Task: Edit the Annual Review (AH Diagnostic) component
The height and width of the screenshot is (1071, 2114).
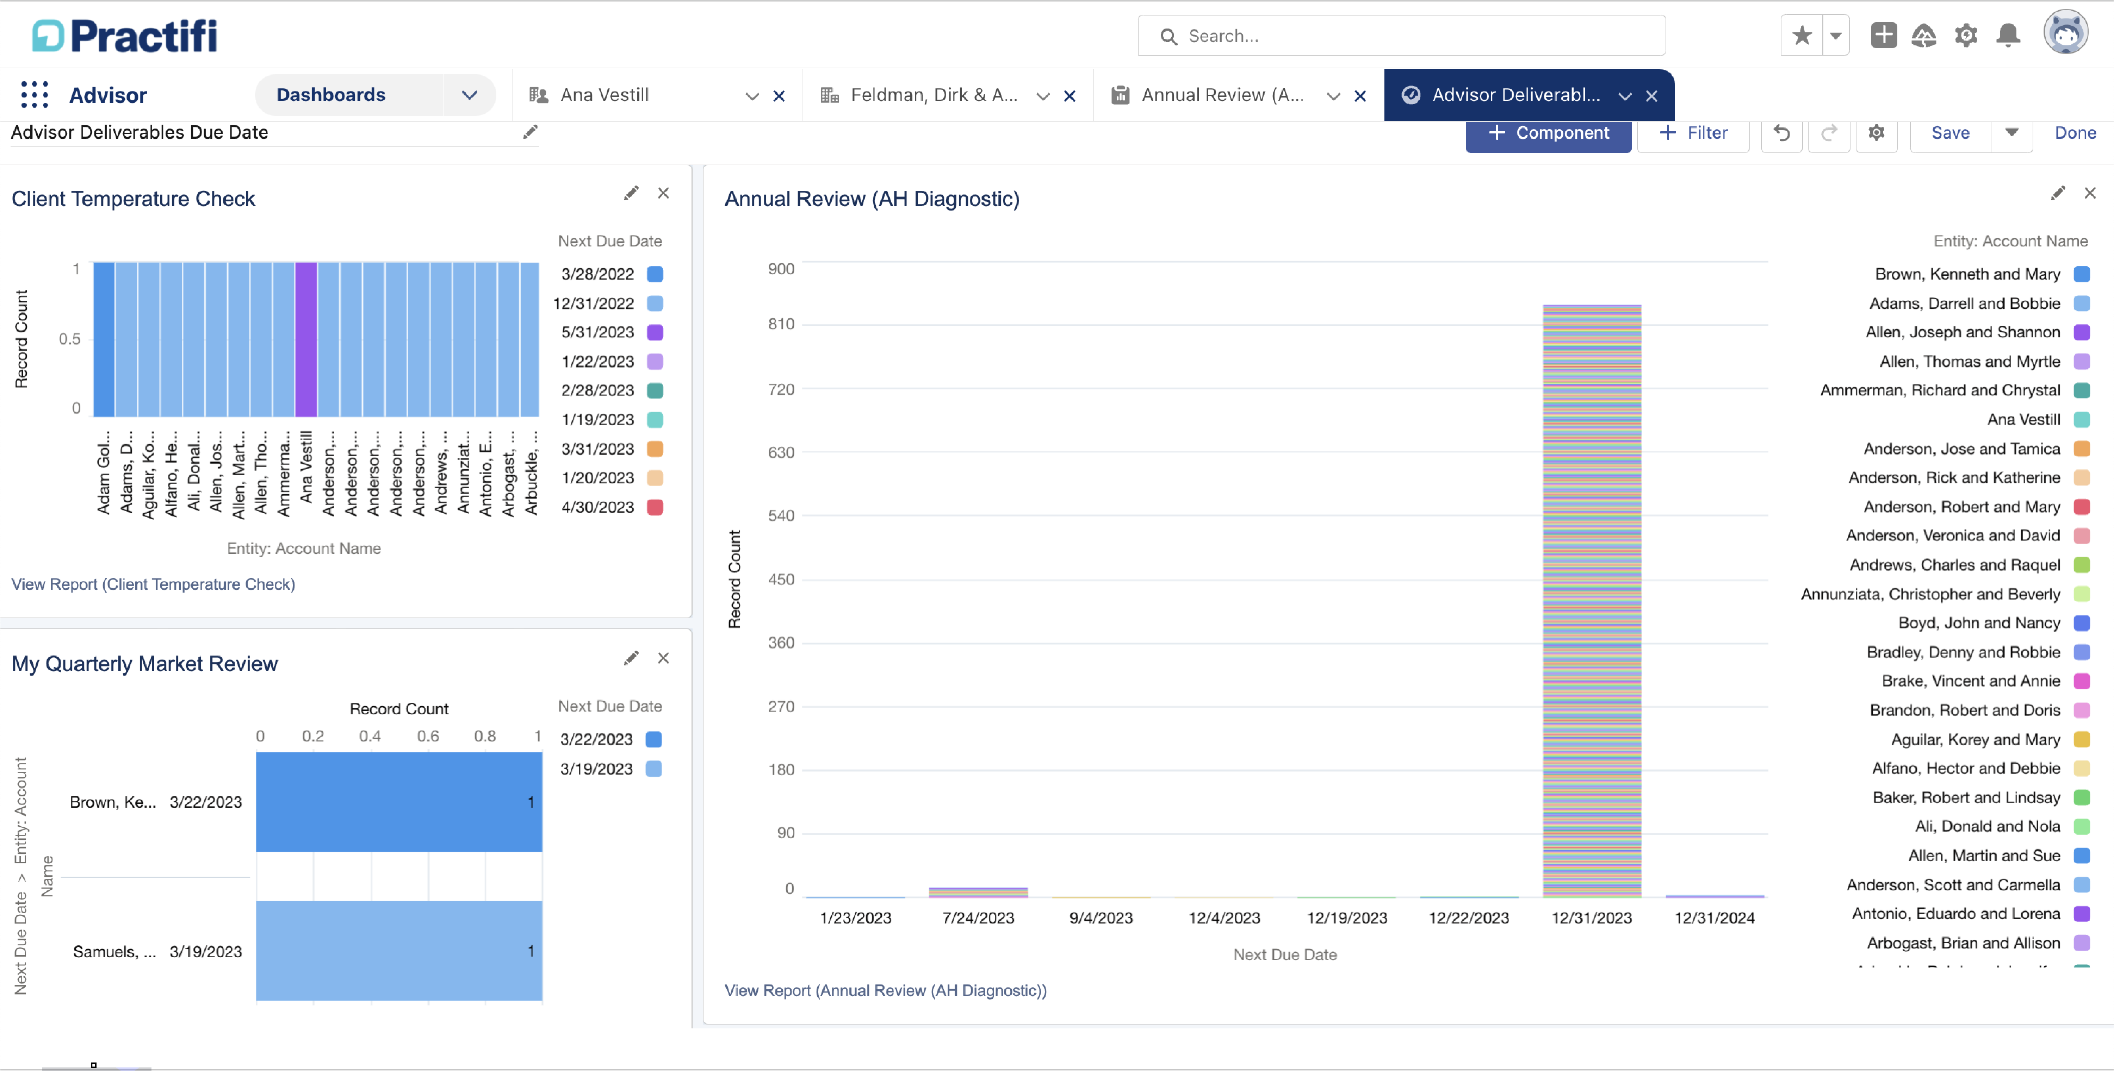Action: pyautogui.click(x=2058, y=194)
